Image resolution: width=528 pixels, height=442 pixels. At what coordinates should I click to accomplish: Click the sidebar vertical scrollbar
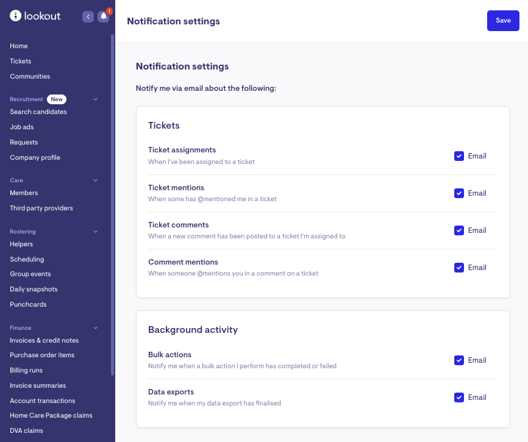(x=112, y=201)
